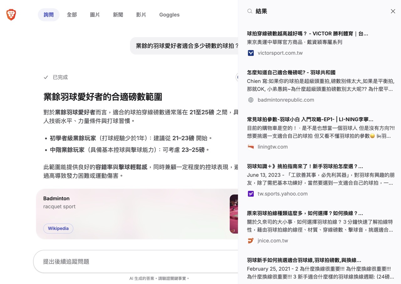401x284 pixels.
Task: Click the 提出後續追蹤問題 input field
Action: 135,261
